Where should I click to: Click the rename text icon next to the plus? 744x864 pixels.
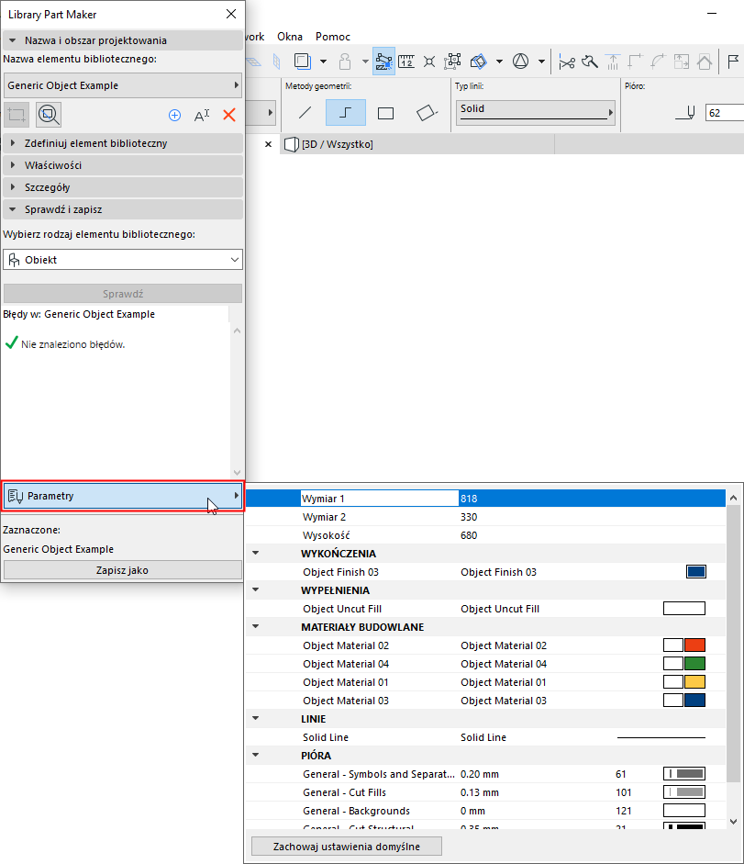point(201,115)
